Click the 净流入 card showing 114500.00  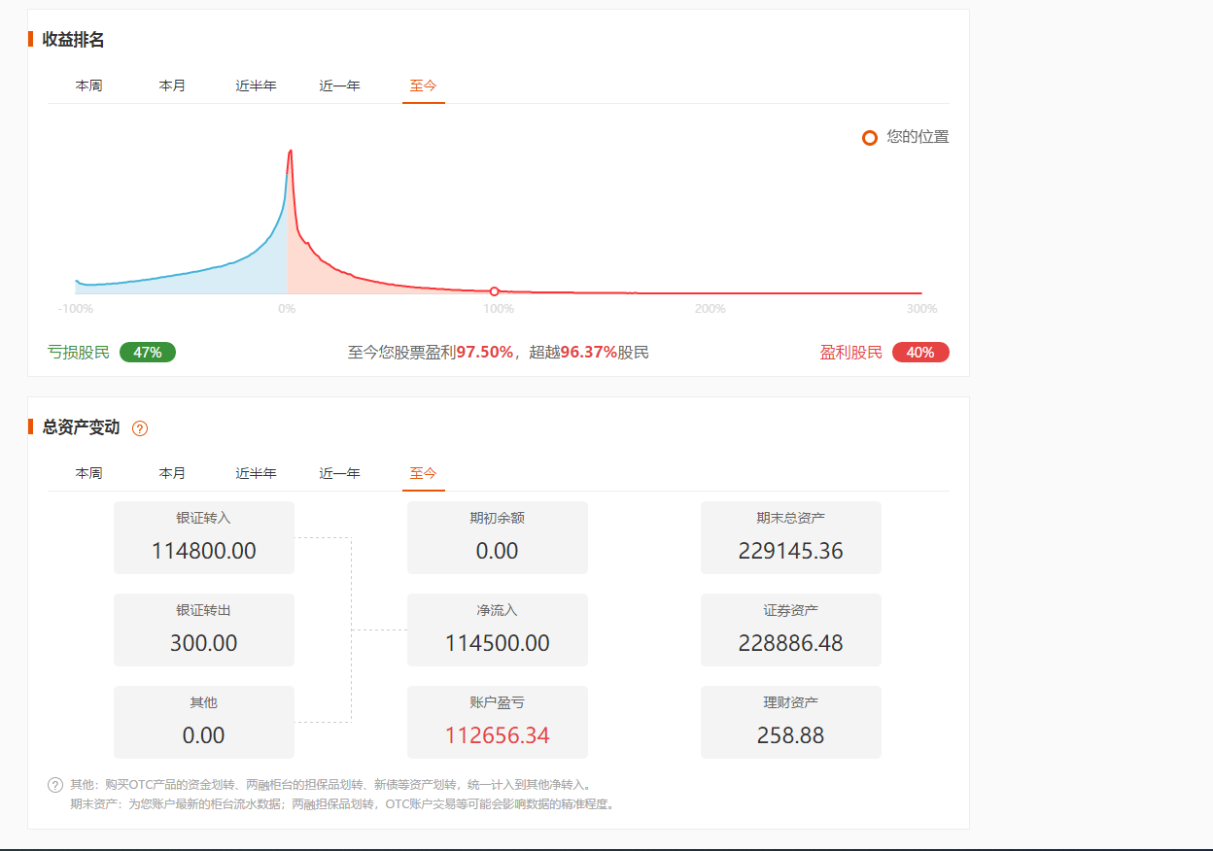498,630
